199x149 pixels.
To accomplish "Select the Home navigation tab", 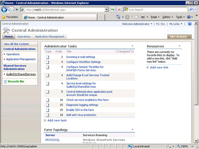I will (8, 37).
